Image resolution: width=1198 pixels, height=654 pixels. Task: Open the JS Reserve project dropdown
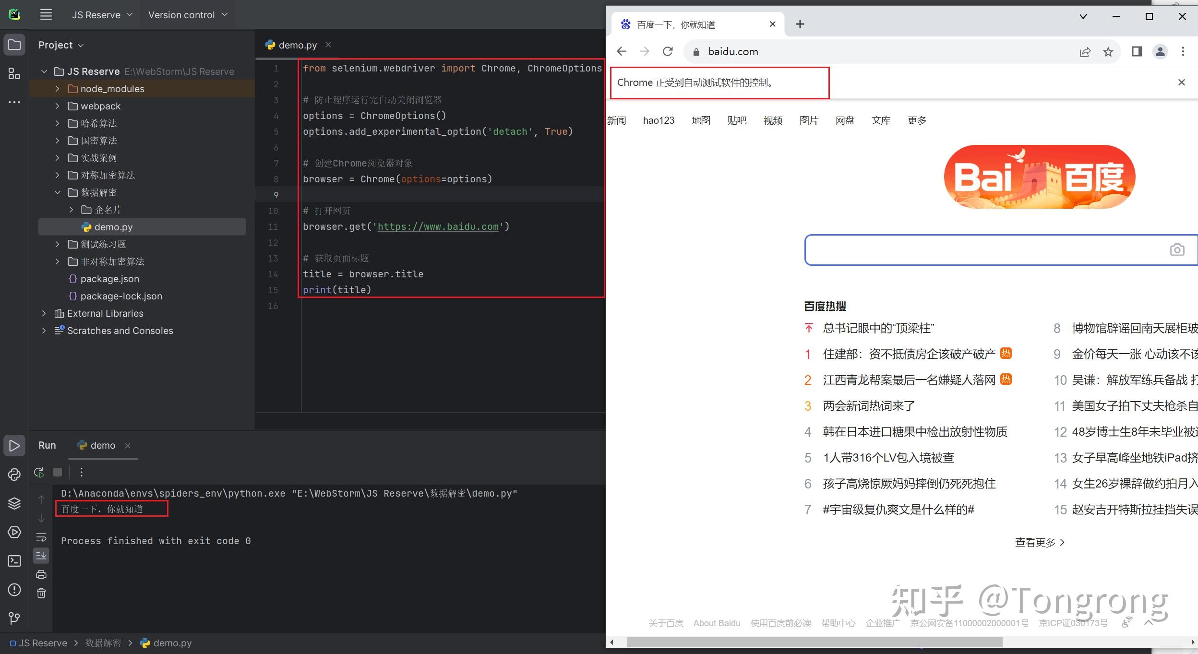pyautogui.click(x=101, y=14)
